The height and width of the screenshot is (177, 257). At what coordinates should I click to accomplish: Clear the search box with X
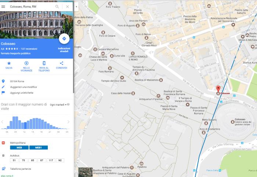(x=67, y=7)
